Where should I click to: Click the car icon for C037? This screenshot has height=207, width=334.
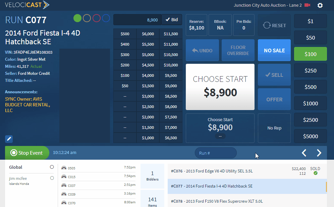(64, 186)
